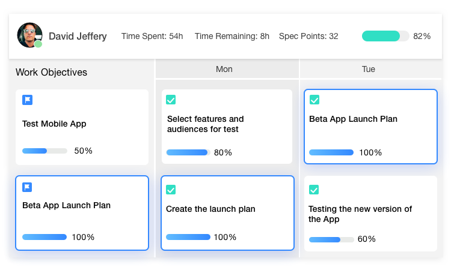451x270 pixels.
Task: Toggle checkbox on Create the launch plan card
Action: coord(171,190)
